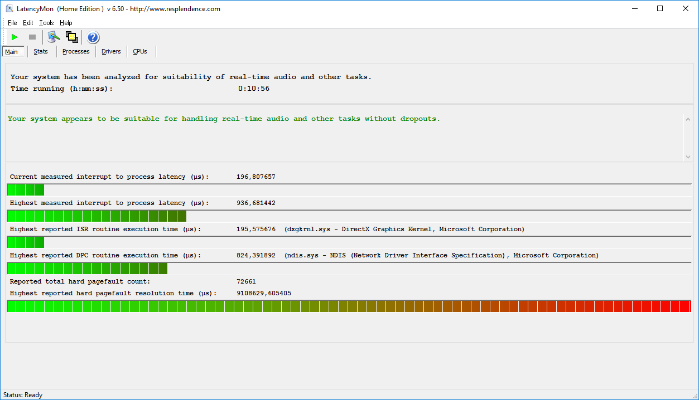Click the gray stop monitor button

(32, 37)
